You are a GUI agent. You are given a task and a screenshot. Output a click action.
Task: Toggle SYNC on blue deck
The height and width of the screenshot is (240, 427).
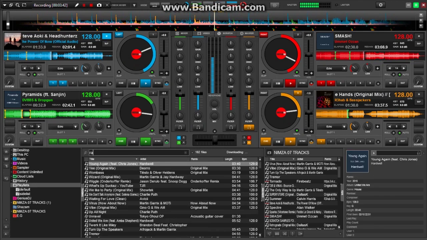click(157, 83)
